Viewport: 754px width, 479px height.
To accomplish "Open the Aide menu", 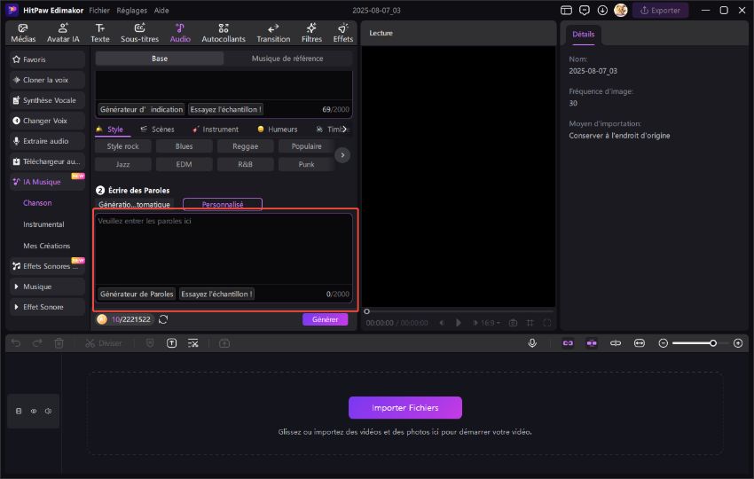I will (161, 10).
